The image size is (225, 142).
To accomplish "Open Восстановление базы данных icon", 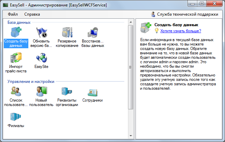I will tap(93, 32).
